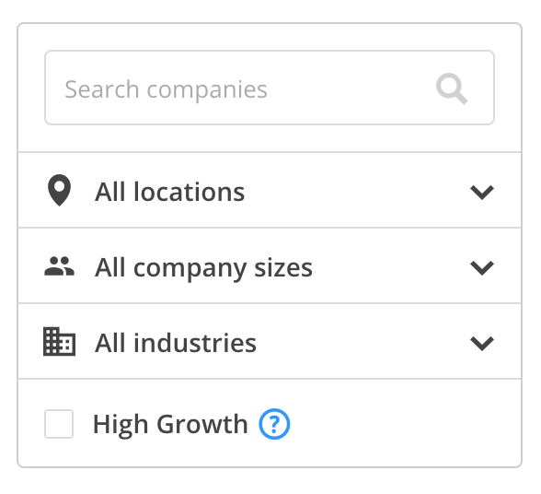The height and width of the screenshot is (494, 541).
Task: Expand the All industries chevron
Action: [x=482, y=343]
